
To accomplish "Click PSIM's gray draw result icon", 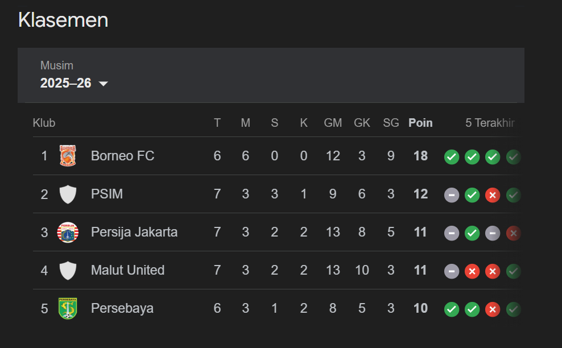I will (x=452, y=195).
